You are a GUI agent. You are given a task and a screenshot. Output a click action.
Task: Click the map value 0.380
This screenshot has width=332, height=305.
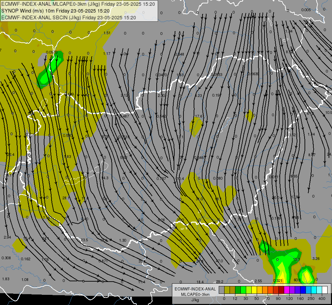[x=218, y=178]
